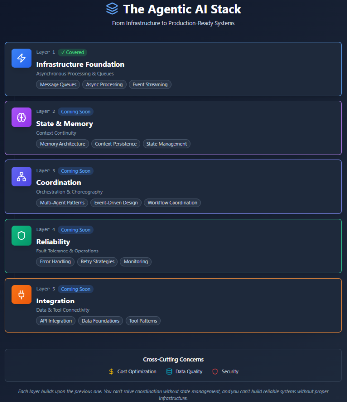347x402 pixels.
Task: Click the dollar sign Cost Optimization icon
Action: [111, 371]
